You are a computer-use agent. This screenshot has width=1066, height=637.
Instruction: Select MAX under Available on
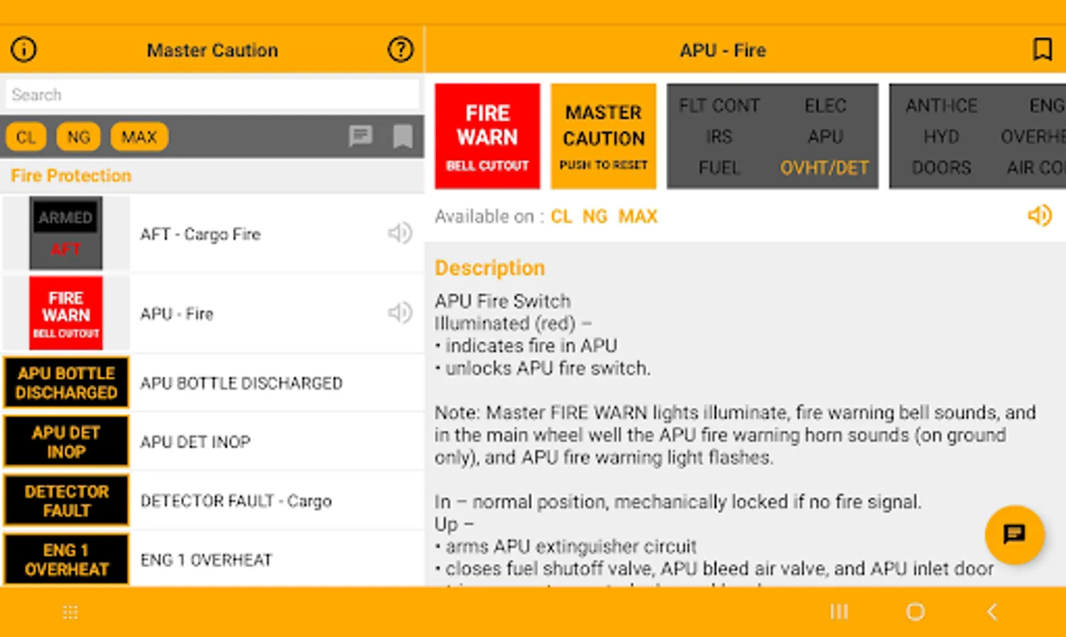[637, 216]
